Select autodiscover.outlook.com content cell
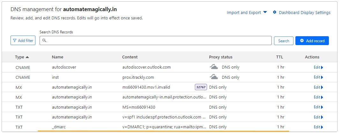Screen dimensions: 341x134 click(x=146, y=67)
